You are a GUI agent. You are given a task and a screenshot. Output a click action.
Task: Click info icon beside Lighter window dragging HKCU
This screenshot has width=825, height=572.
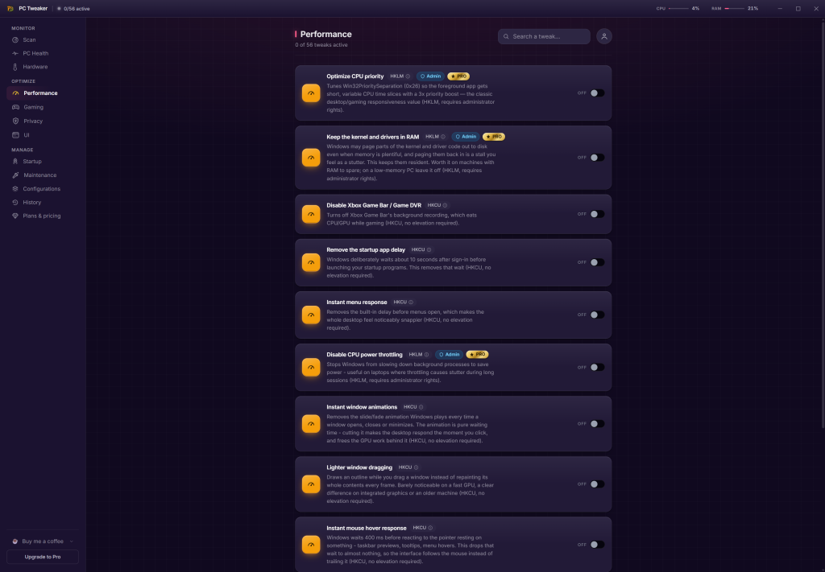417,467
